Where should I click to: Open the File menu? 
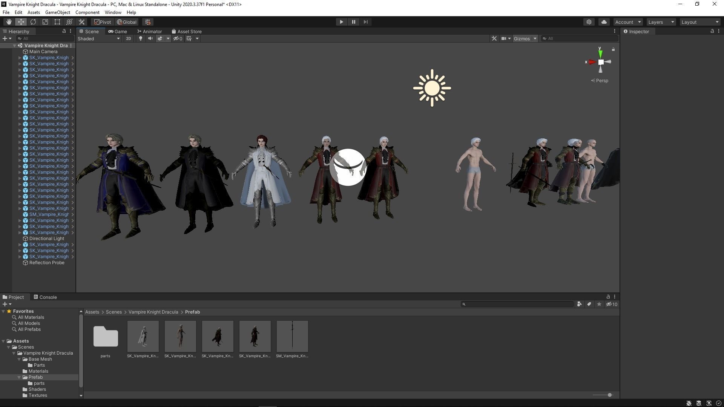coord(6,12)
